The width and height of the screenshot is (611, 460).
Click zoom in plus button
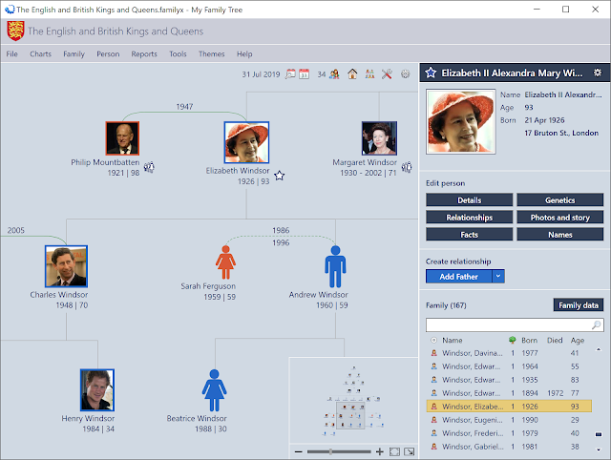click(x=380, y=451)
